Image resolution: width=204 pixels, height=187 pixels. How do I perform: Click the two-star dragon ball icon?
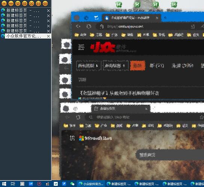click(11, 3)
